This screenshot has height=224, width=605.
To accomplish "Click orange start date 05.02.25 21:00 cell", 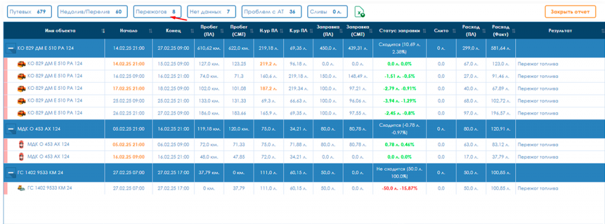I will [x=129, y=144].
